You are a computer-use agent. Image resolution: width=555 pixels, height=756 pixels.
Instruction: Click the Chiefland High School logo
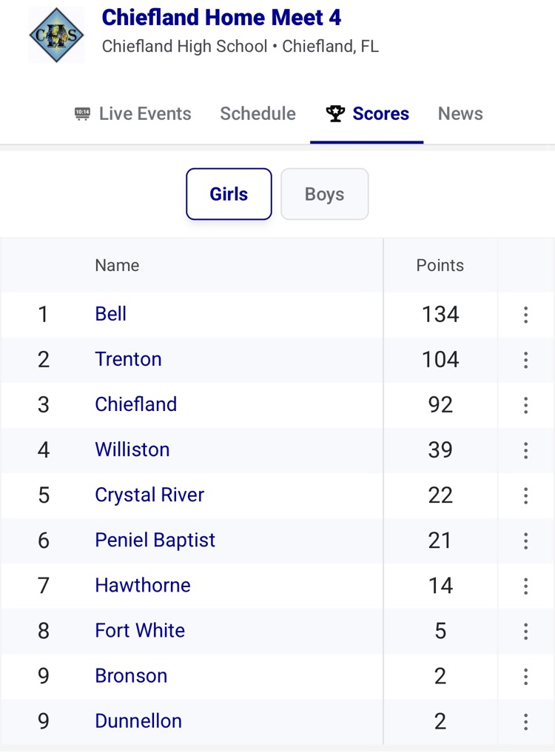(56, 34)
